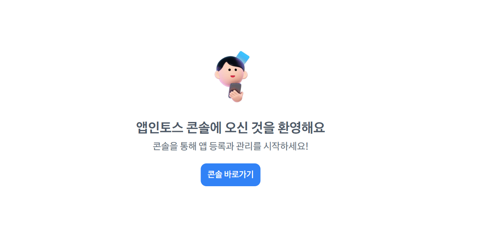Click the 콘솔 바로가기 button

coord(230,175)
